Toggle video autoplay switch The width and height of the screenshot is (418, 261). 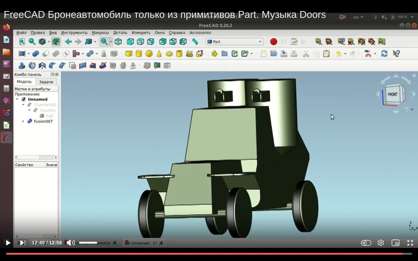pyautogui.click(x=366, y=243)
